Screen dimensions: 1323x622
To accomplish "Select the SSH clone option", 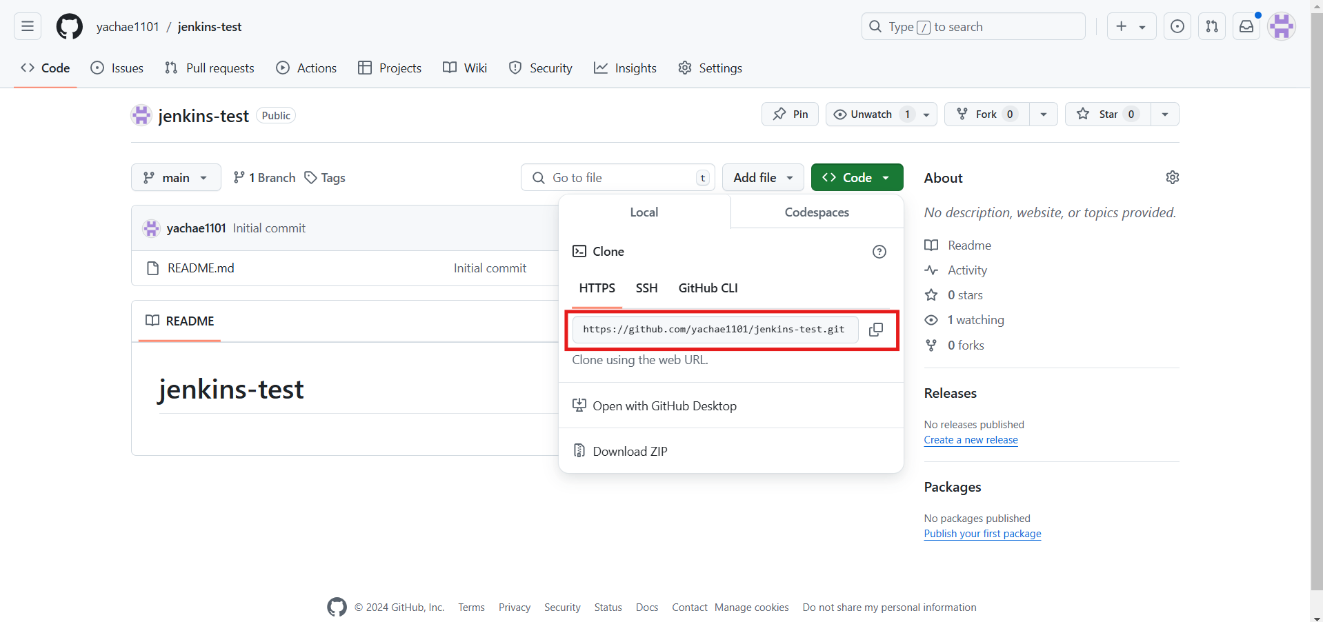I will click(x=646, y=288).
